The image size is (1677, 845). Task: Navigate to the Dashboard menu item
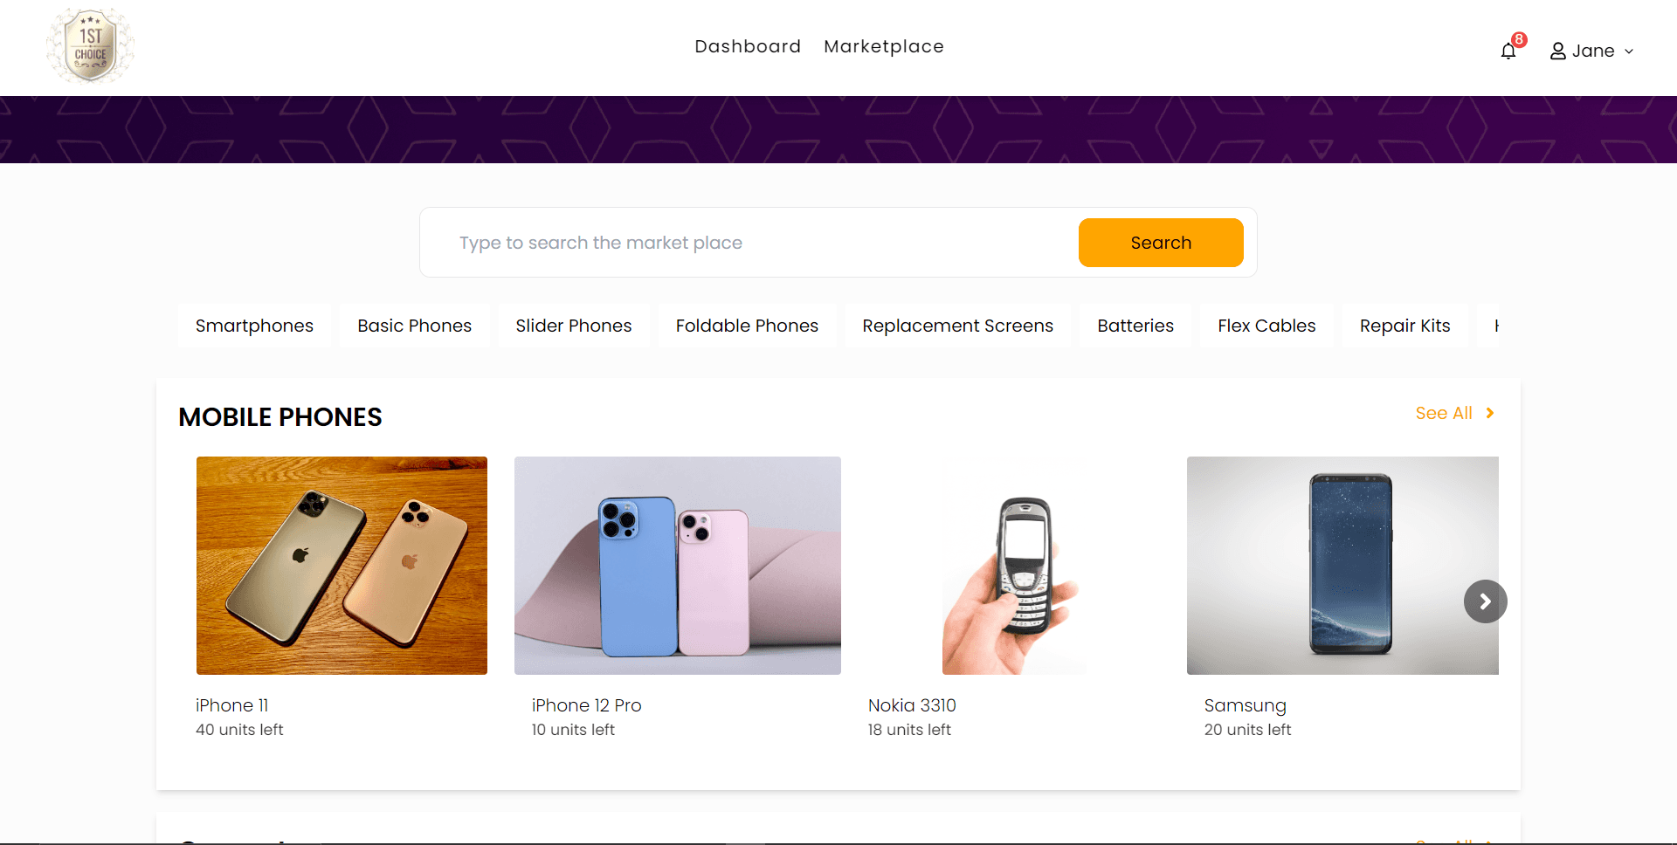[x=748, y=46]
